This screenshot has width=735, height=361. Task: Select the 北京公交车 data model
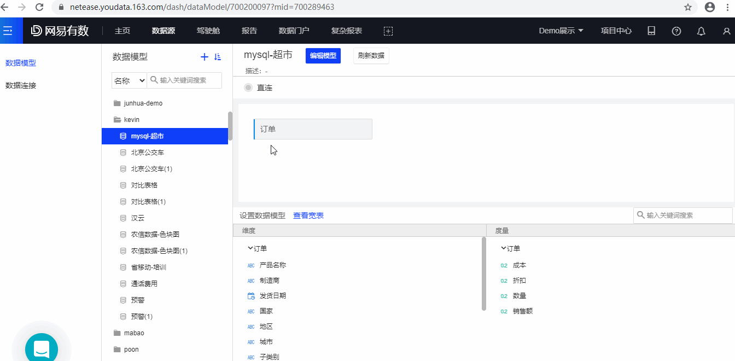coord(147,153)
